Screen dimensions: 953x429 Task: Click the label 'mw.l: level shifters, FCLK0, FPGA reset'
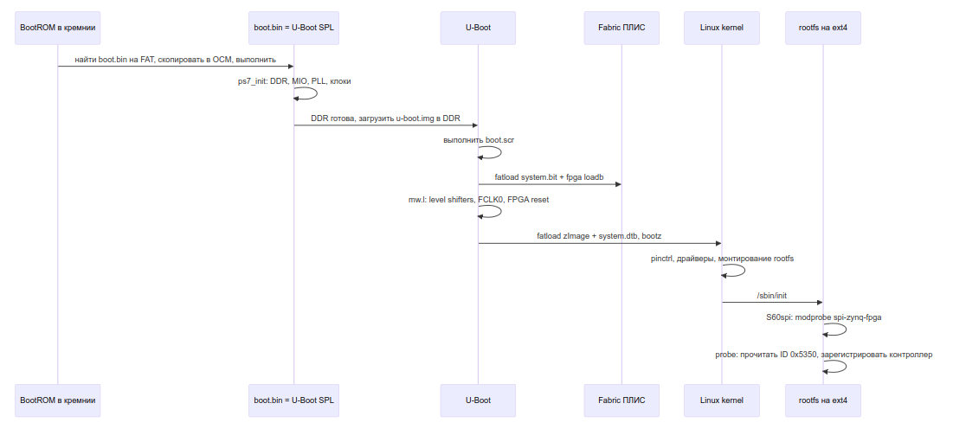479,199
